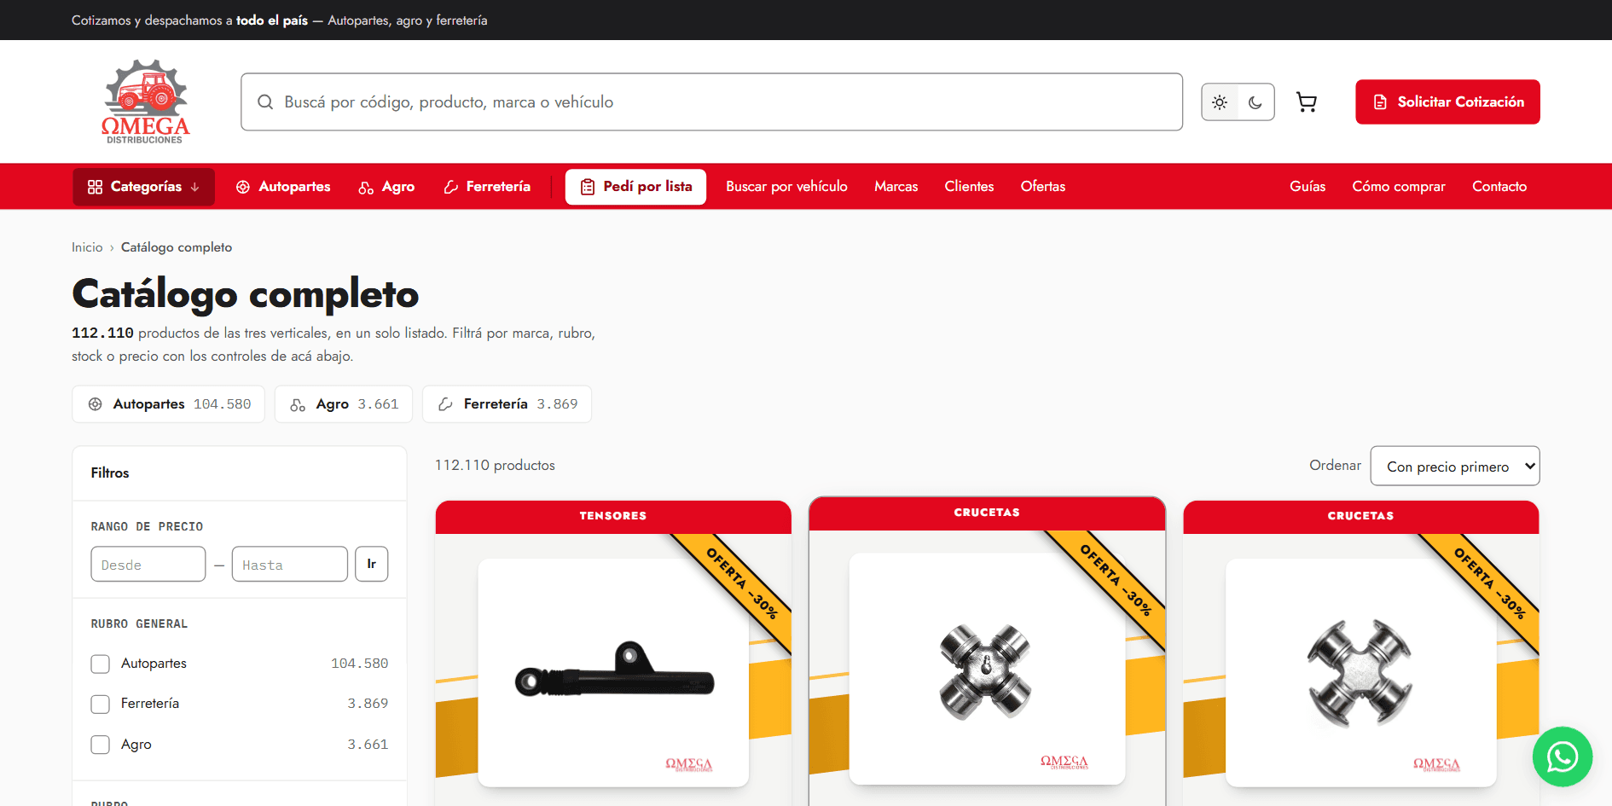Open the Tensores product image
The height and width of the screenshot is (806, 1612).
pyautogui.click(x=613, y=672)
